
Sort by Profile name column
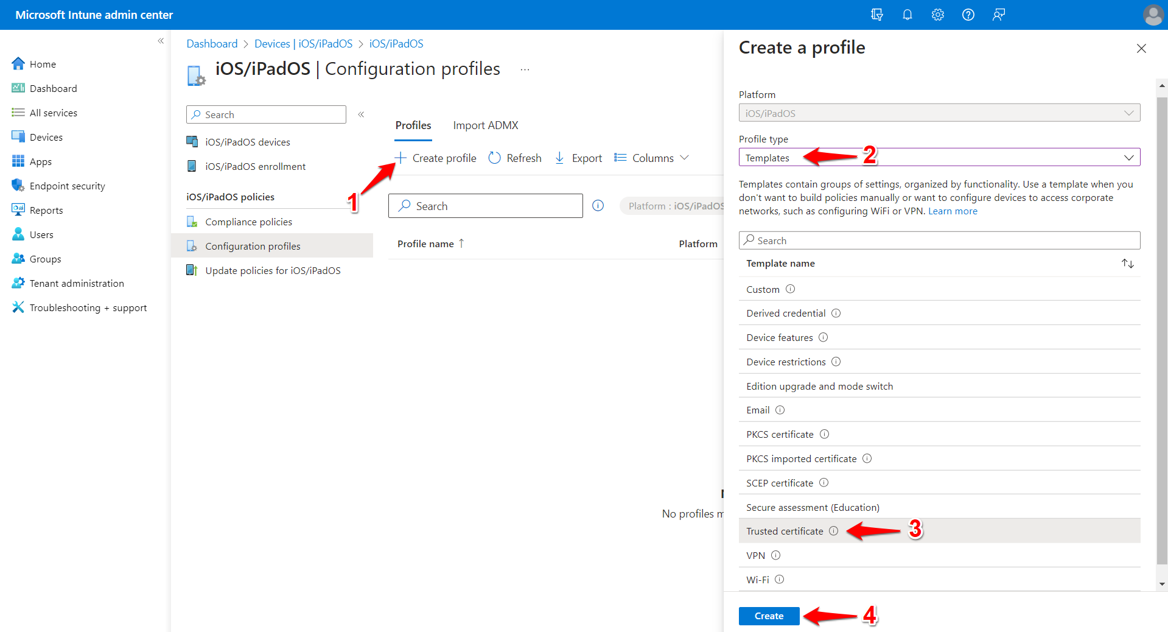tap(430, 244)
